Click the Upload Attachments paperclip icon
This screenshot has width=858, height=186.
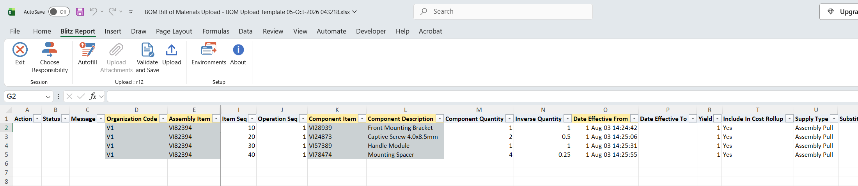click(x=116, y=50)
